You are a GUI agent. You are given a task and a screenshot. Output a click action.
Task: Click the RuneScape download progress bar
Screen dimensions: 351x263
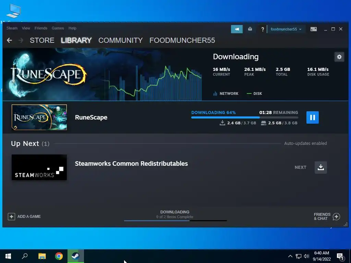tap(245, 117)
